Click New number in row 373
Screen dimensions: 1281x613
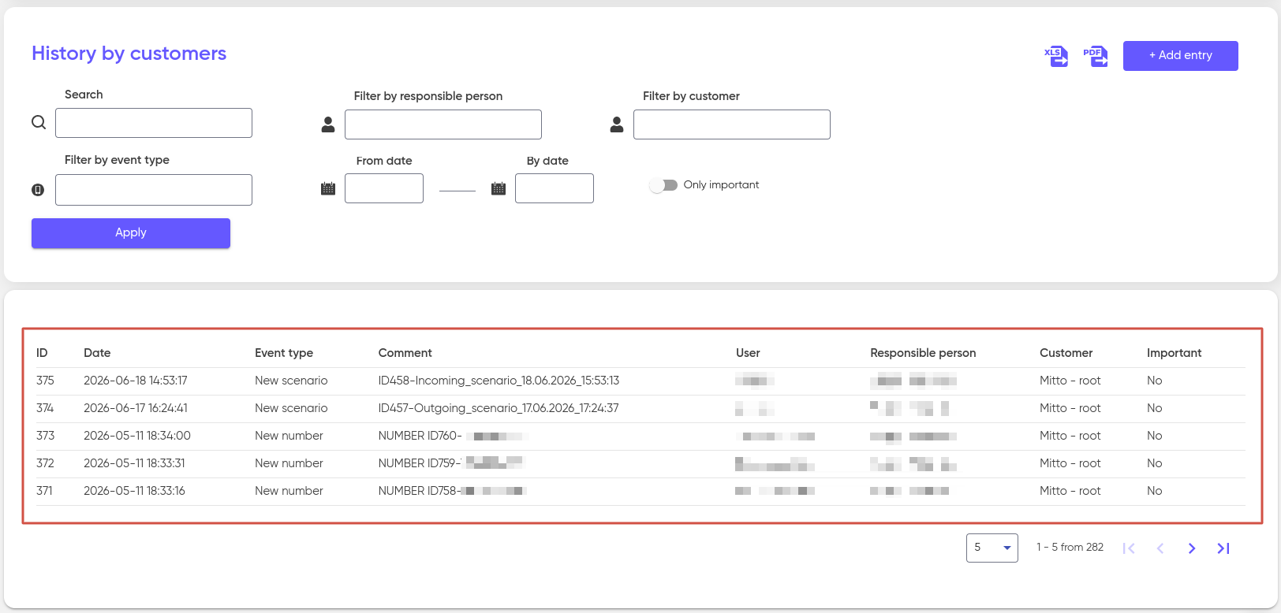click(x=289, y=436)
